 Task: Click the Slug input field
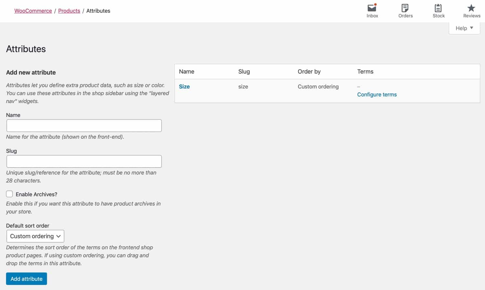[84, 161]
